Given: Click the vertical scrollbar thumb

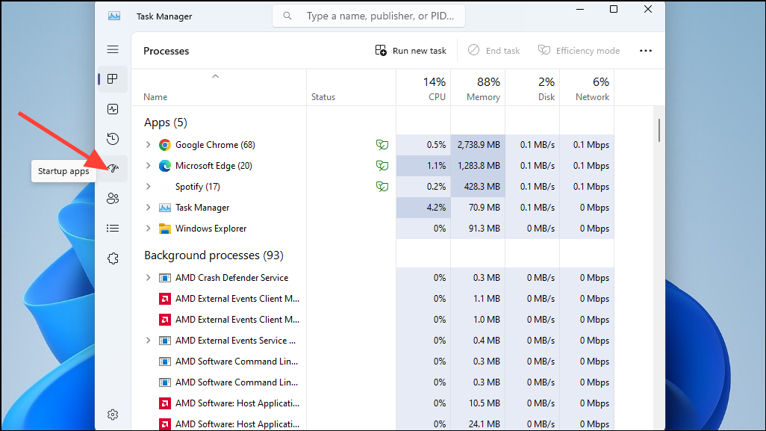Looking at the screenshot, I should tap(659, 130).
